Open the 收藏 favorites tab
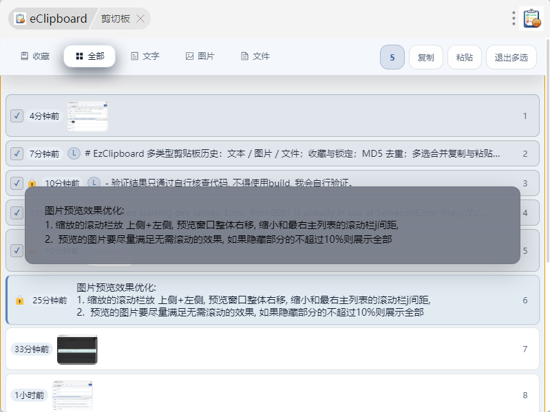Viewport: 550px width, 412px height. coord(34,56)
